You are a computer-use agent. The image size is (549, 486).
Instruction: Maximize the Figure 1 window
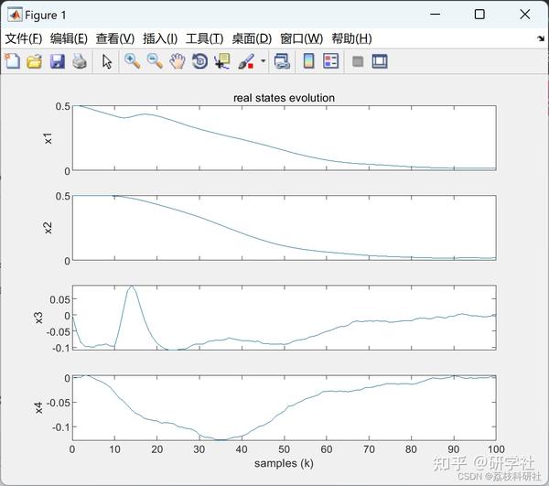[479, 15]
